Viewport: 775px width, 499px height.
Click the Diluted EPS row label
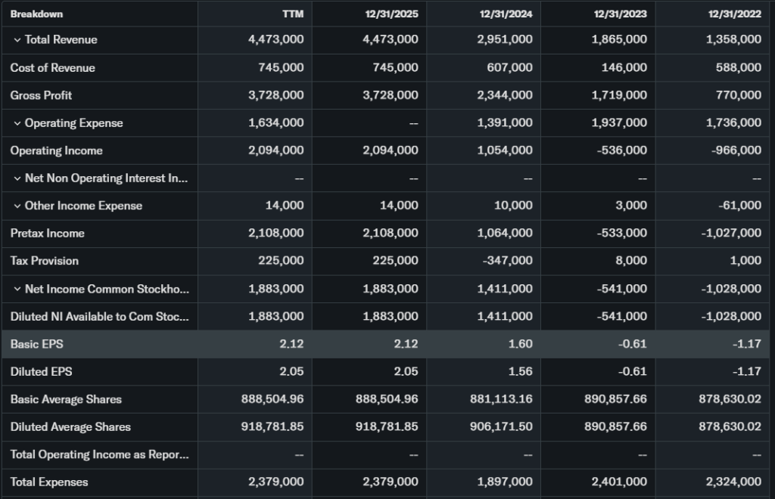tap(42, 371)
